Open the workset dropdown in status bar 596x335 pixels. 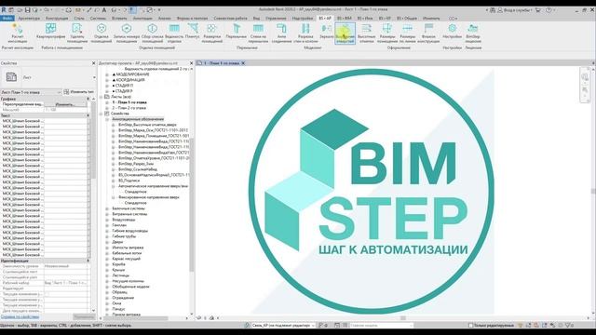tap(282, 325)
